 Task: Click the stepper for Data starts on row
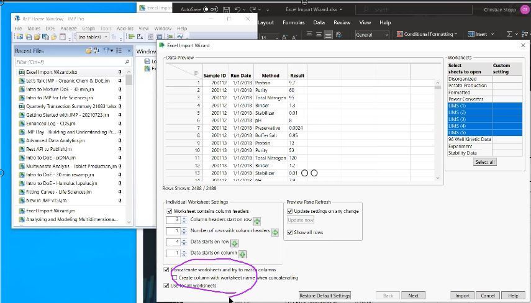point(184,242)
